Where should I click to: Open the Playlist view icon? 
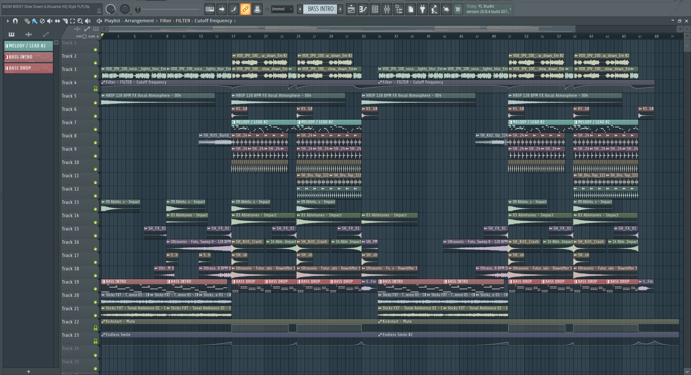(x=351, y=9)
